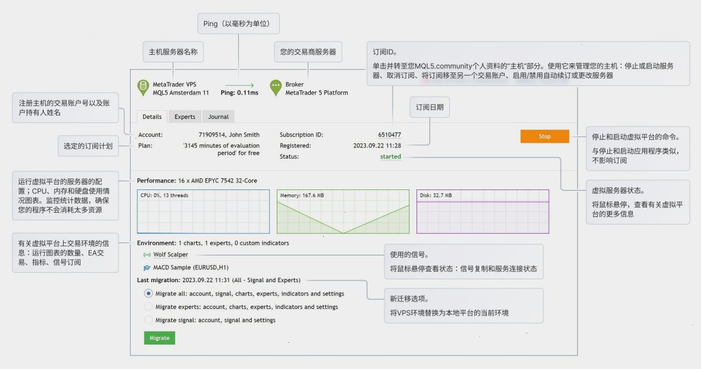
Task: Select the Migrate all radio button
Action: [148, 293]
